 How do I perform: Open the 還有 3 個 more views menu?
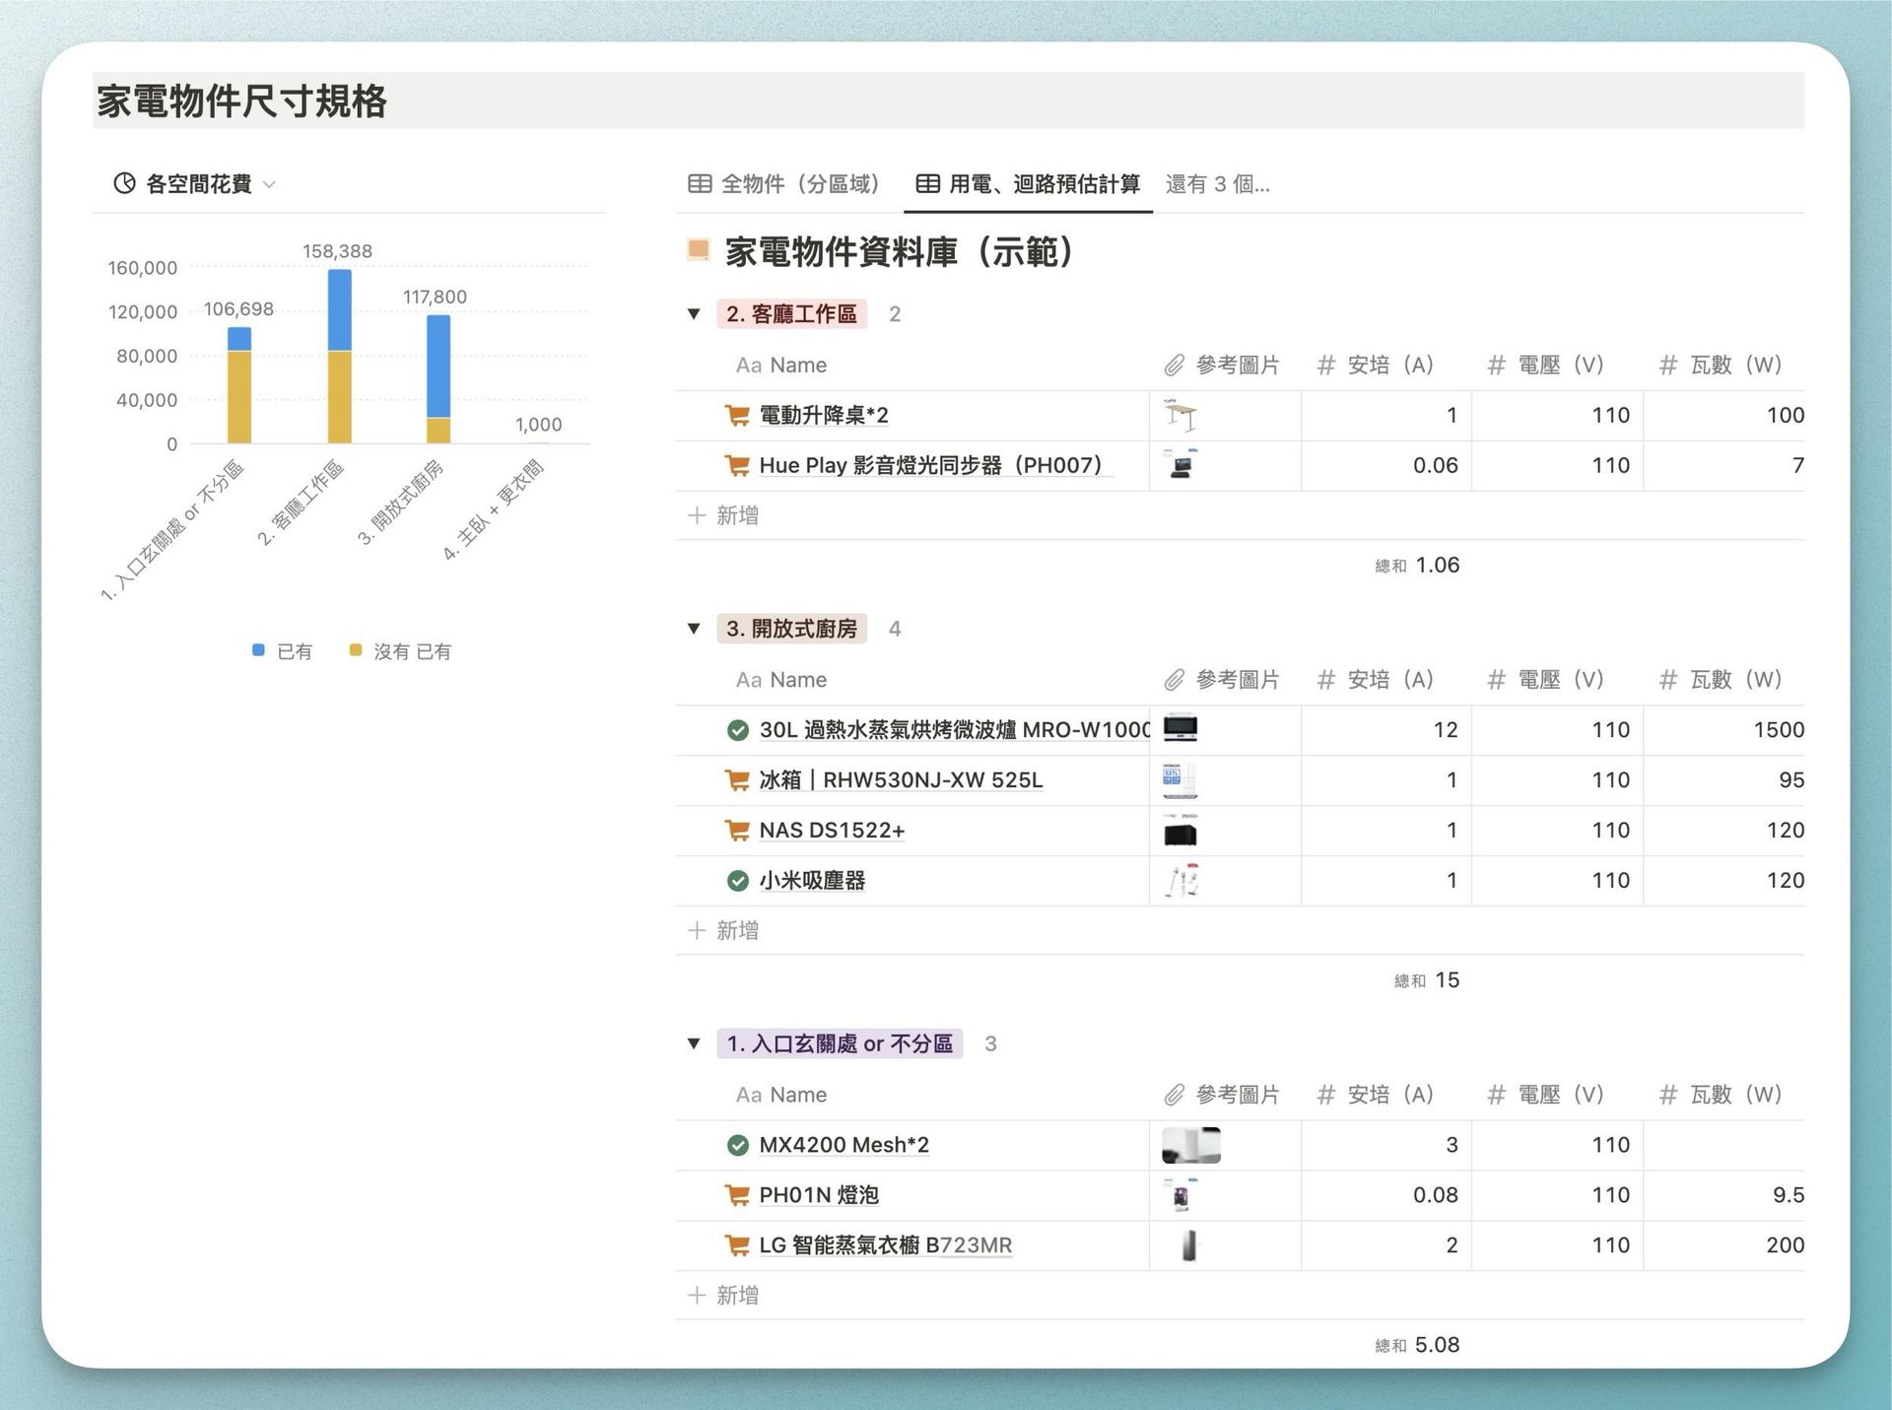[1217, 184]
